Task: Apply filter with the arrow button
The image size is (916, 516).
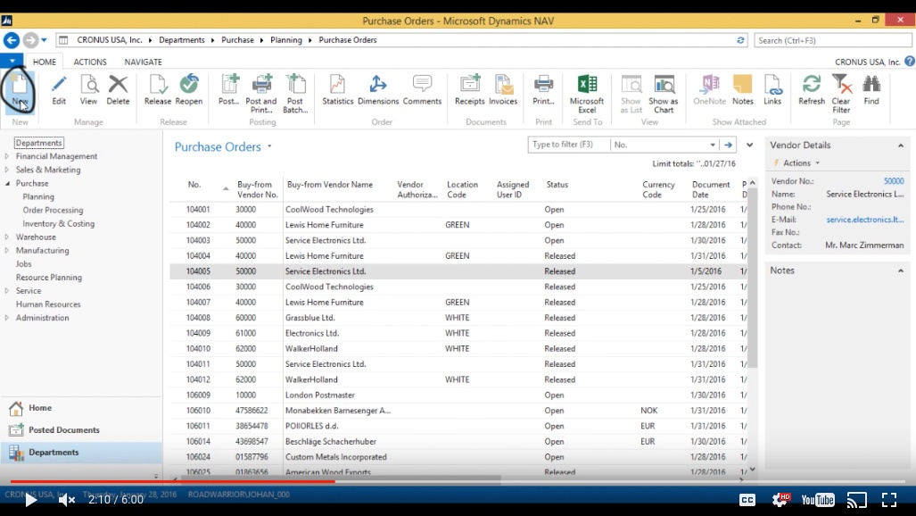Action: pos(729,145)
